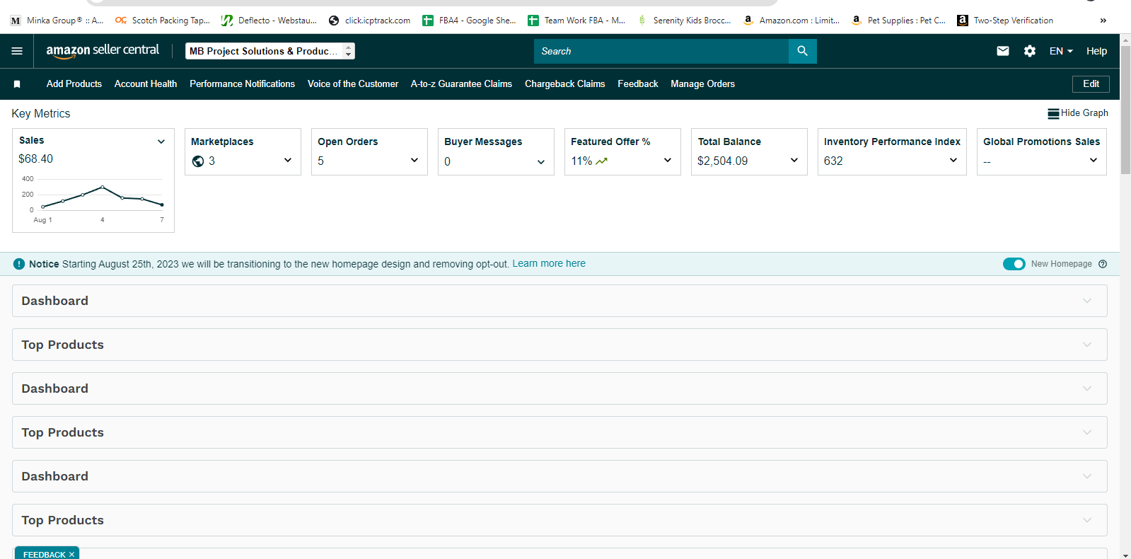This screenshot has height=559, width=1131.
Task: Open Chargeback Claims
Action: click(x=564, y=83)
